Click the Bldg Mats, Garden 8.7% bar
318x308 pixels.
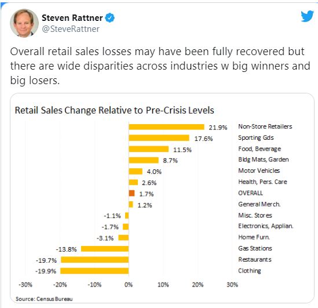point(144,160)
